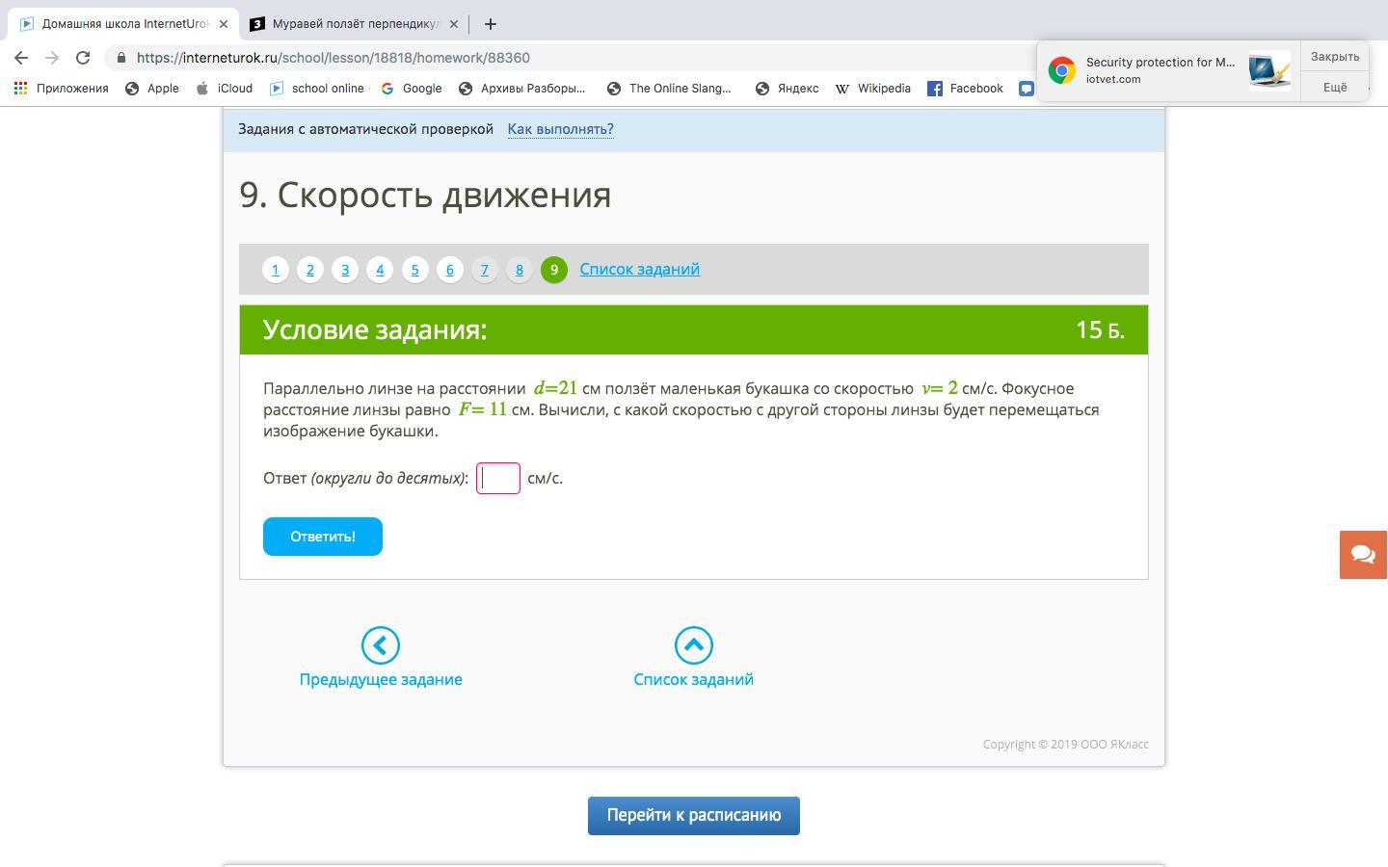This screenshot has width=1388, height=867.
Task: Click the answer input field
Action: (x=498, y=479)
